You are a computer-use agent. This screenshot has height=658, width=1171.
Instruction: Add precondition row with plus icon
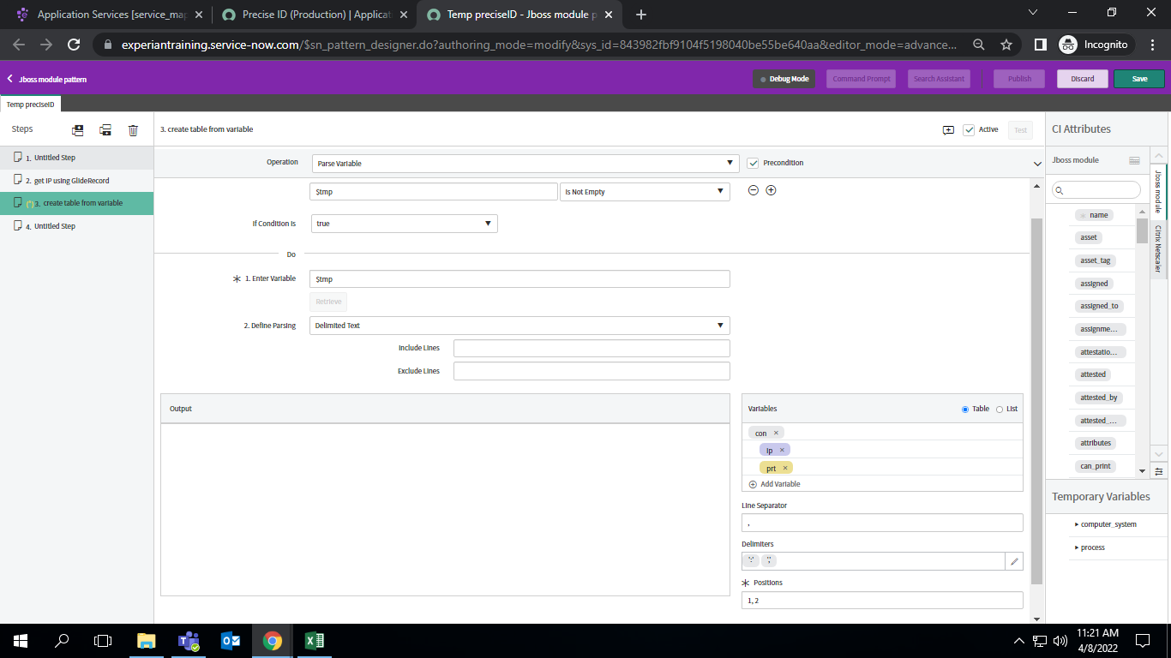coord(771,190)
